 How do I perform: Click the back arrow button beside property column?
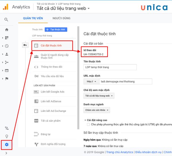pos(25,45)
